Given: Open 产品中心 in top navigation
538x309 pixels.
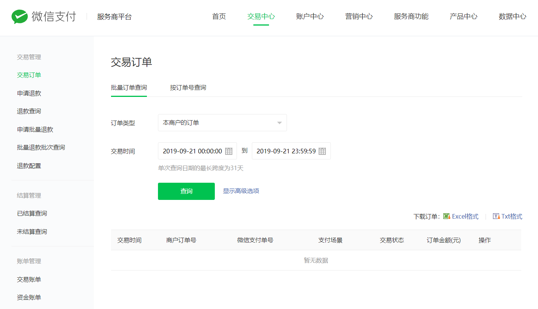Looking at the screenshot, I should click(464, 16).
